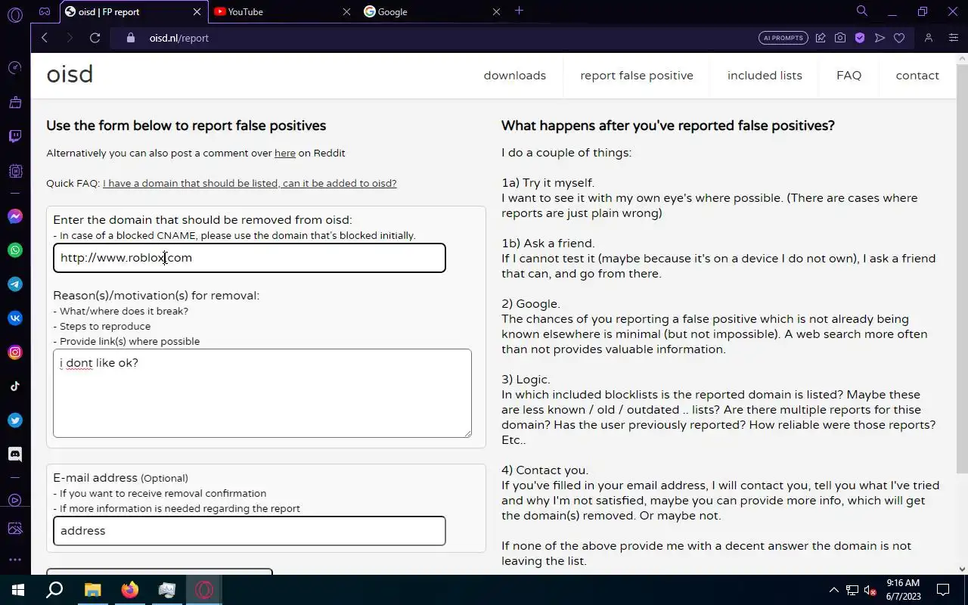Switch to the Google tab
The height and width of the screenshot is (605, 968).
[431, 11]
